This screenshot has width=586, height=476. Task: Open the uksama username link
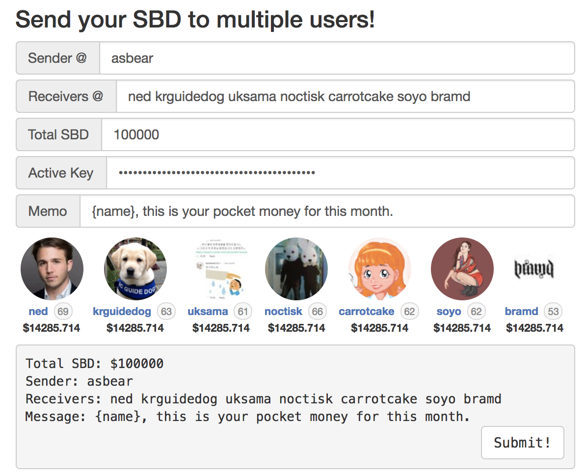pos(208,312)
